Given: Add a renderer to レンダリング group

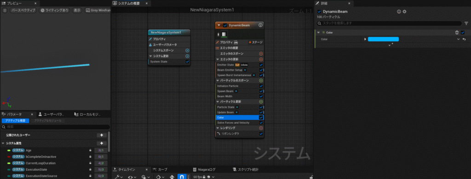Looking at the screenshot, I should [261, 128].
